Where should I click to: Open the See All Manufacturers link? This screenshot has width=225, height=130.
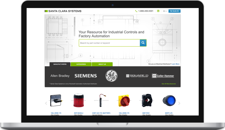[169, 84]
